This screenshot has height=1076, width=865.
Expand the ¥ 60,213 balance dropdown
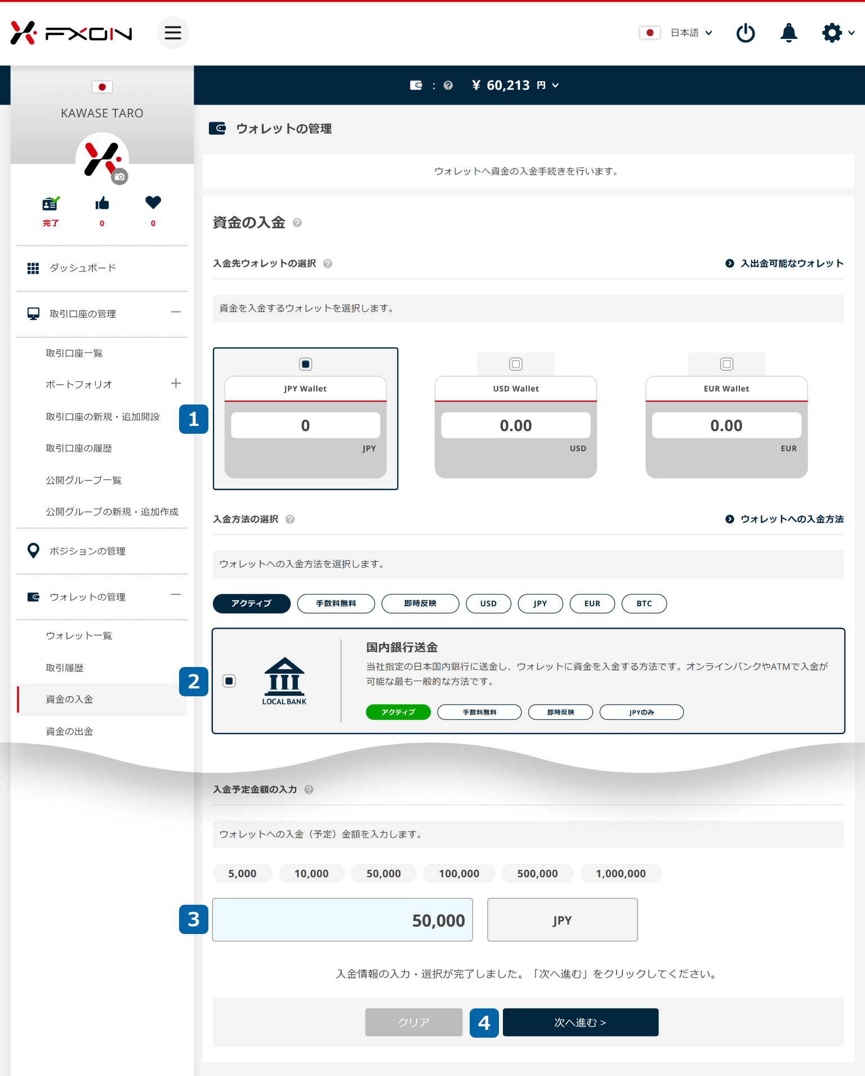click(x=515, y=85)
